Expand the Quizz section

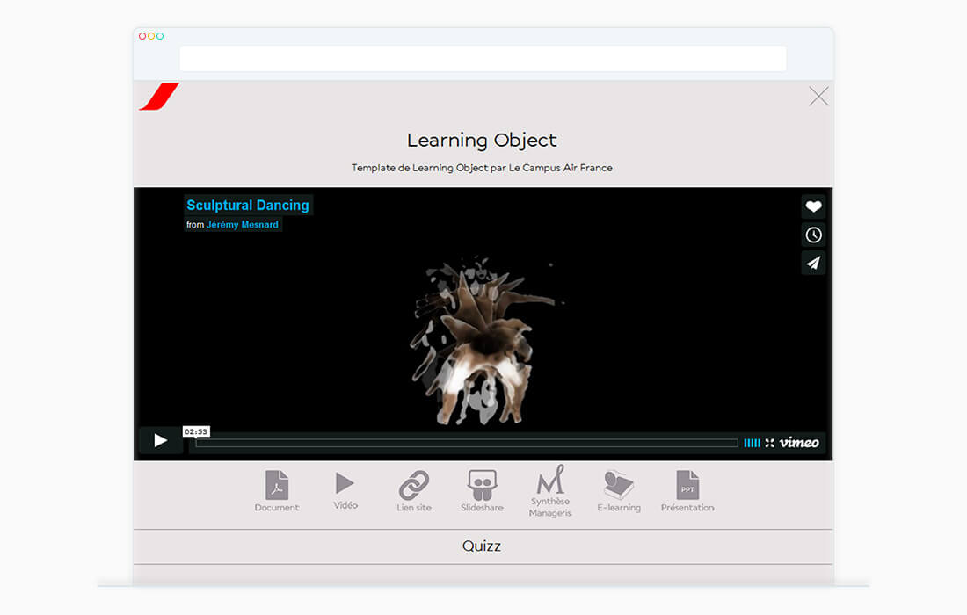[x=482, y=546]
